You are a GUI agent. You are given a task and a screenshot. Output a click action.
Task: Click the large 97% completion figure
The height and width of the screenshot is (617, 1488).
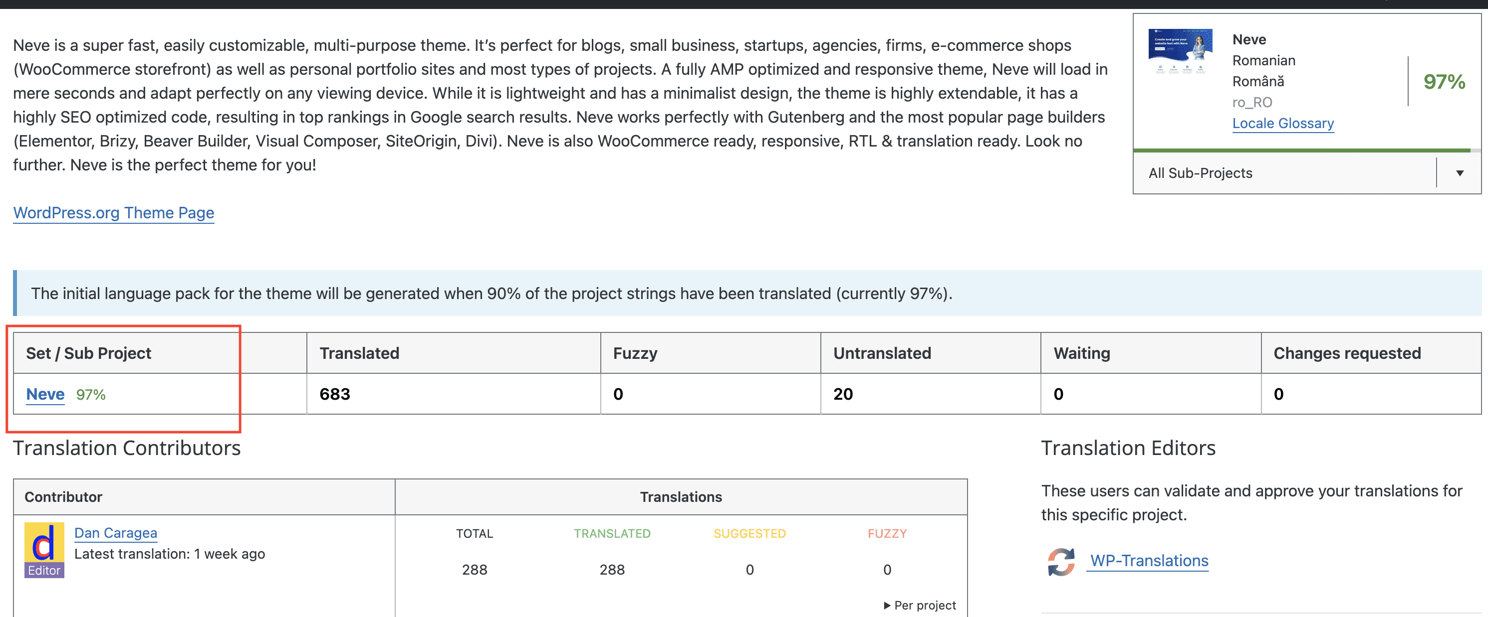coord(1444,81)
